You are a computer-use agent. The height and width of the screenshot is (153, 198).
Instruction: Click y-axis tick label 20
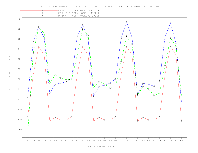[19, 119]
